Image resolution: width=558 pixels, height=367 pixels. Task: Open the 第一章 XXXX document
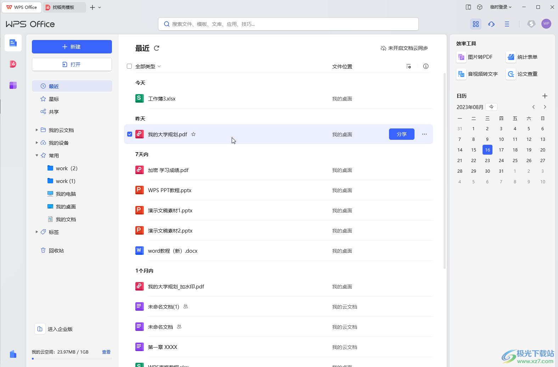pyautogui.click(x=278, y=347)
